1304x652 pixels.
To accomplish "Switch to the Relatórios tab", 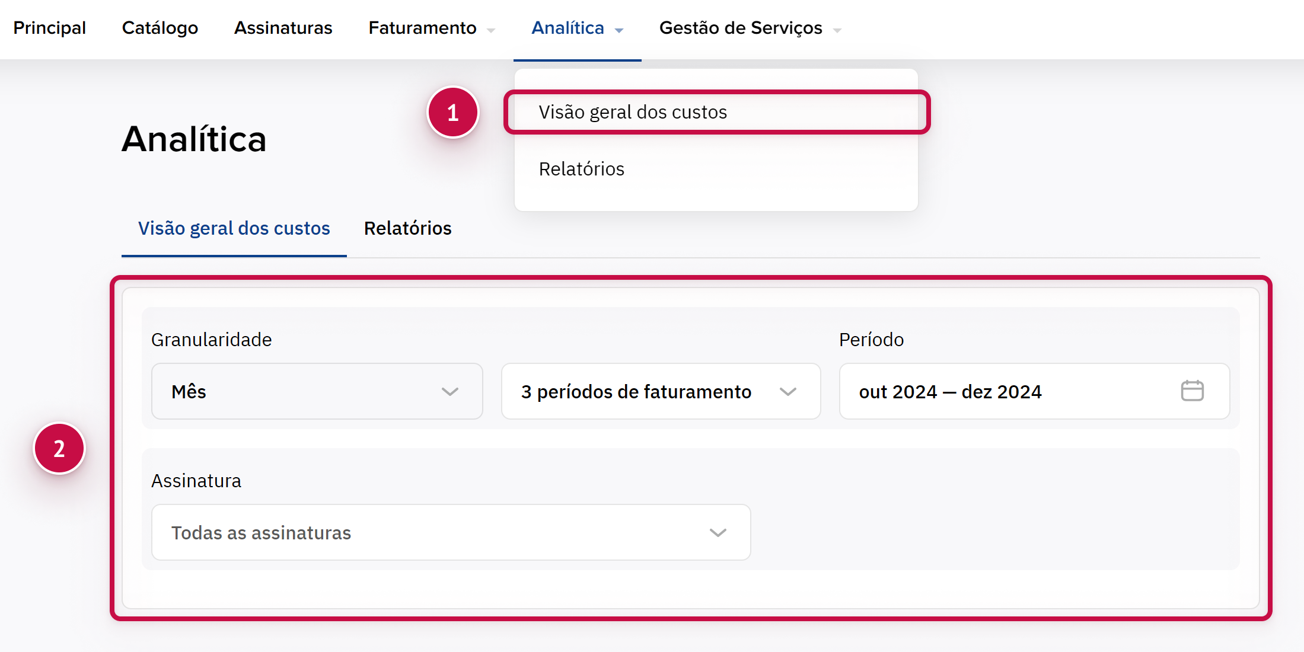I will (x=407, y=228).
